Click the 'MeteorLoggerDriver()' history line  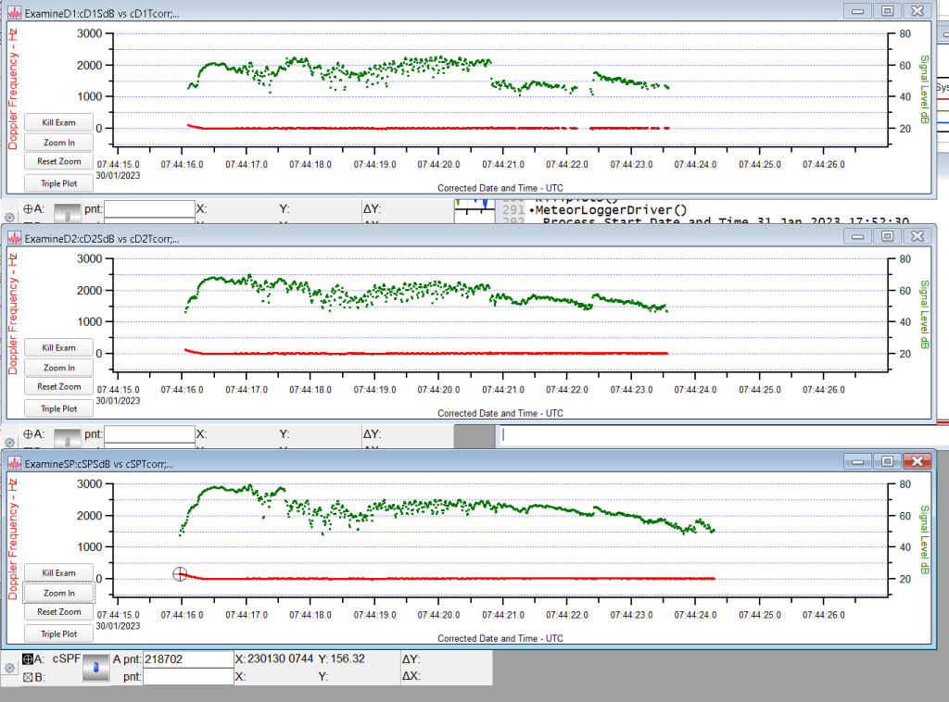(612, 210)
